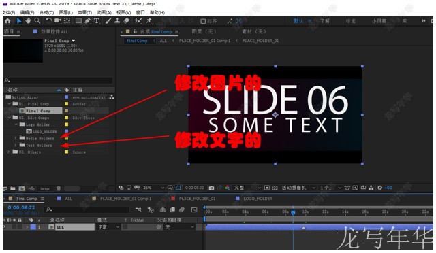Select the Hand tool
The height and width of the screenshot is (253, 436).
pyautogui.click(x=28, y=21)
